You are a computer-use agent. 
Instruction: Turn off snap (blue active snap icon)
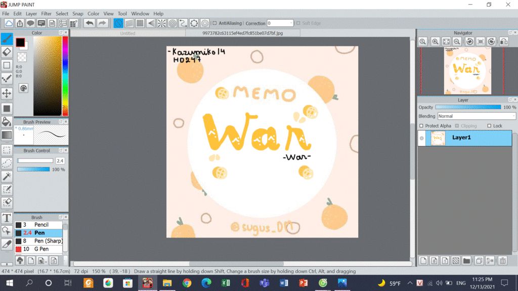[118, 23]
